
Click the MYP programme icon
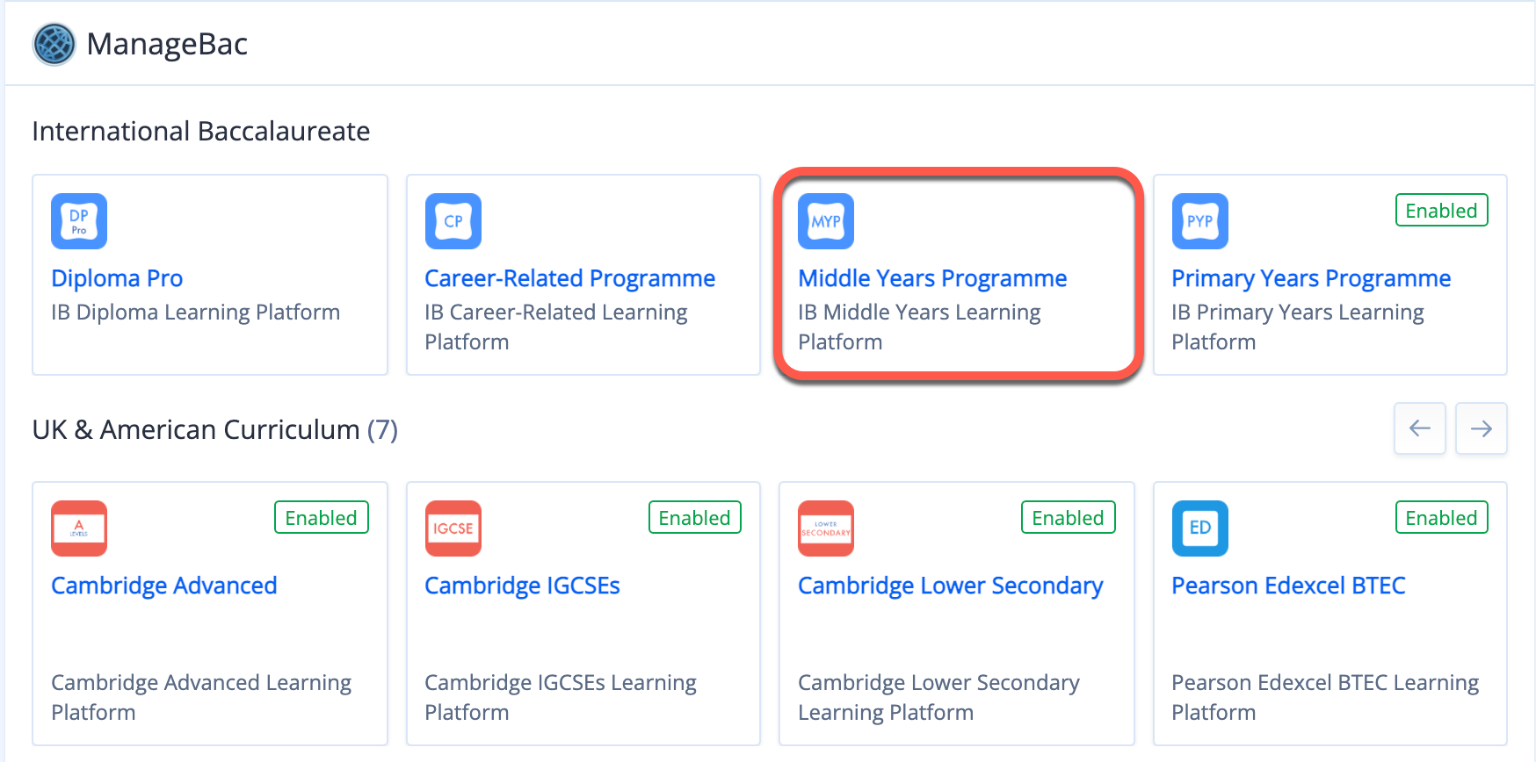[826, 221]
